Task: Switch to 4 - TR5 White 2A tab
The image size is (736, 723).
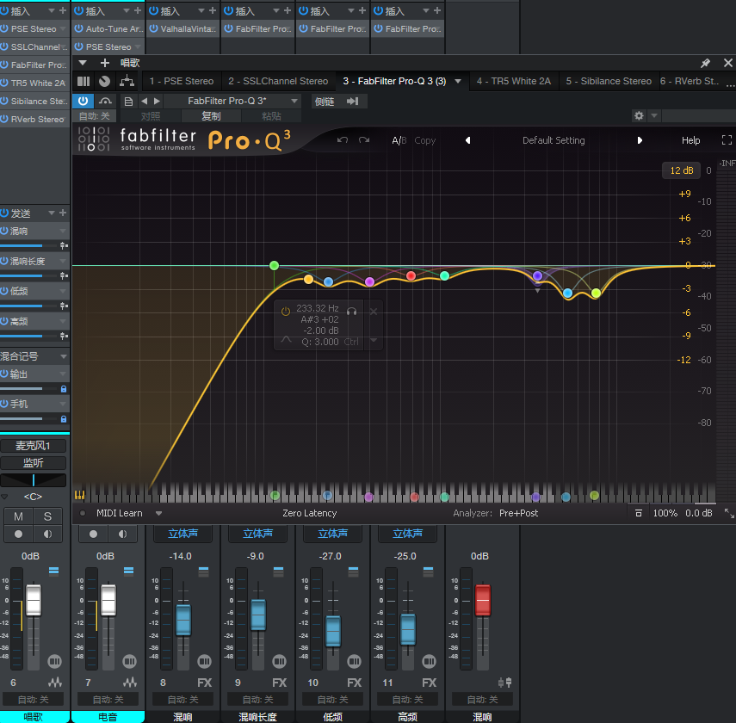Action: [514, 81]
